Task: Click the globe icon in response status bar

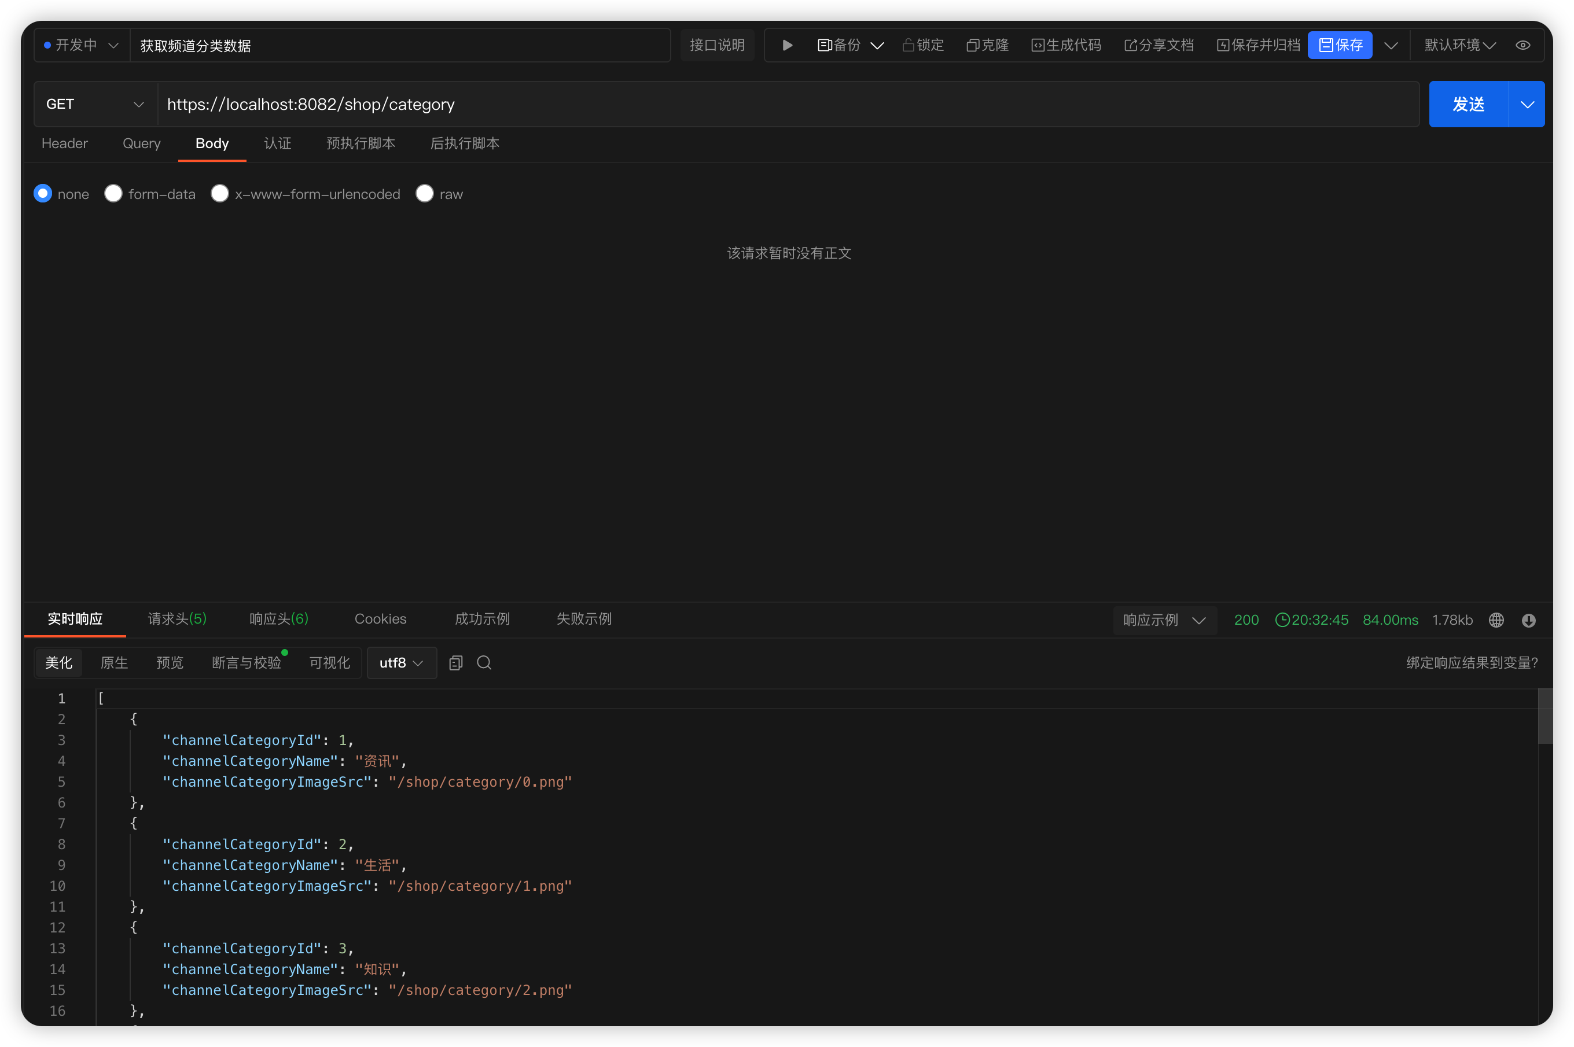Action: (x=1496, y=620)
